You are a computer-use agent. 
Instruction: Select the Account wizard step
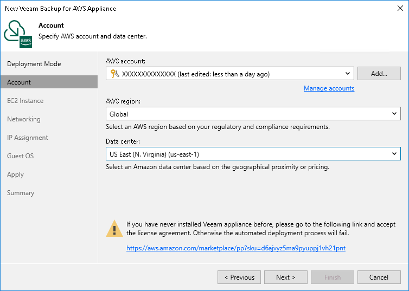pyautogui.click(x=19, y=82)
